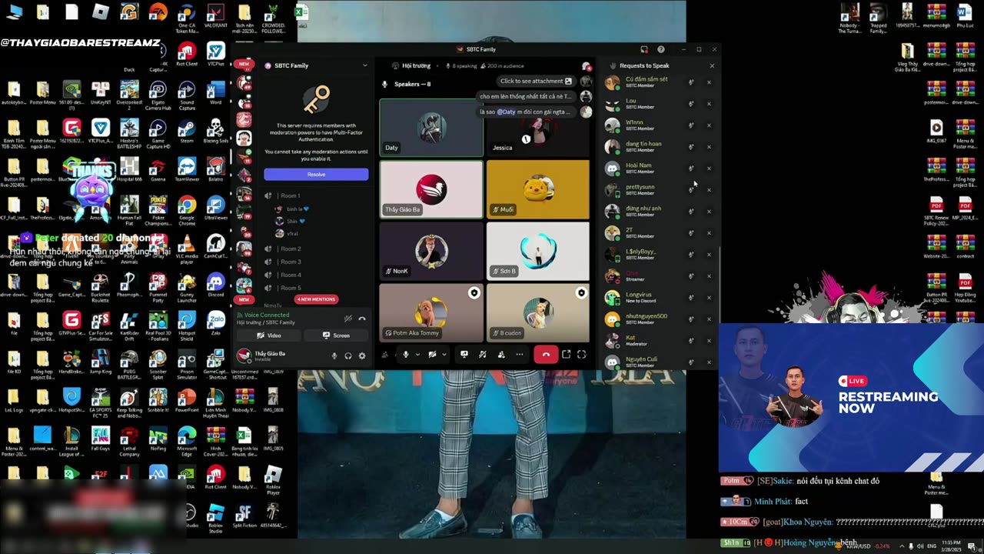Open stage chat bubble with notification
The image size is (984, 554).
pyautogui.click(x=586, y=66)
